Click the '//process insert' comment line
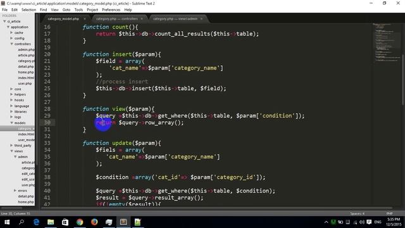This screenshot has width=405, height=228. (122, 82)
